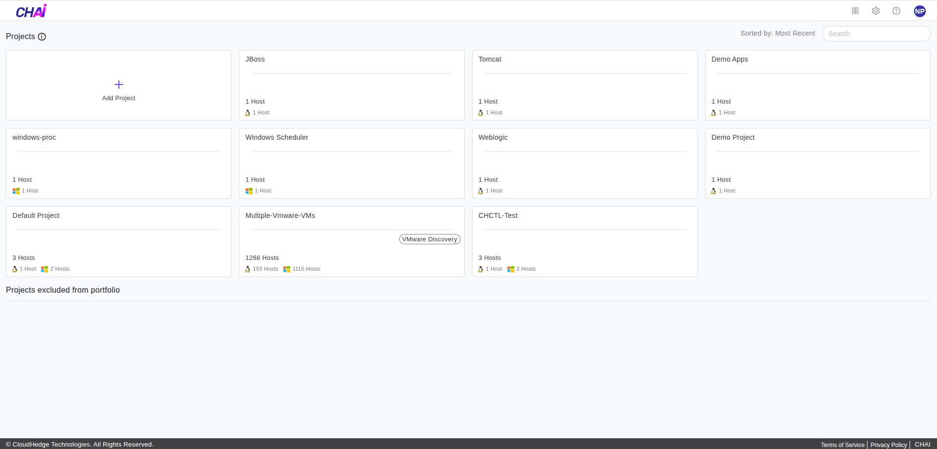This screenshot has height=449, width=937.
Task: Click the Linux penguin icon on Tomcat card
Action: (480, 112)
